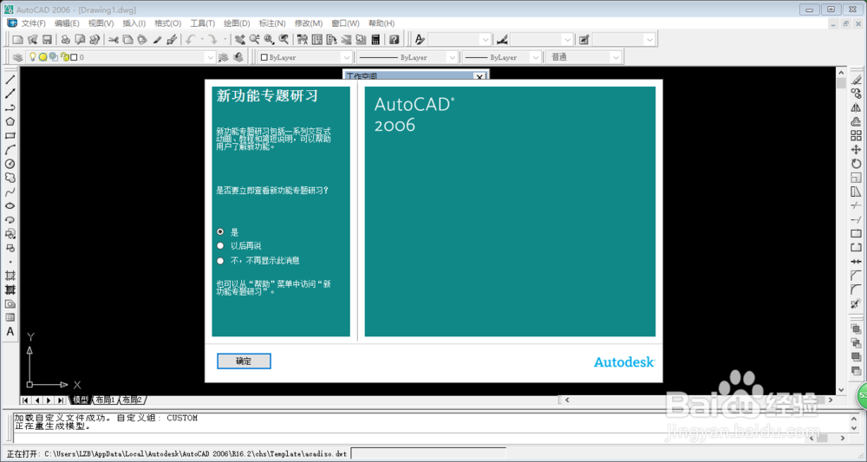
Task: Click the Undo arrow icon
Action: point(191,39)
